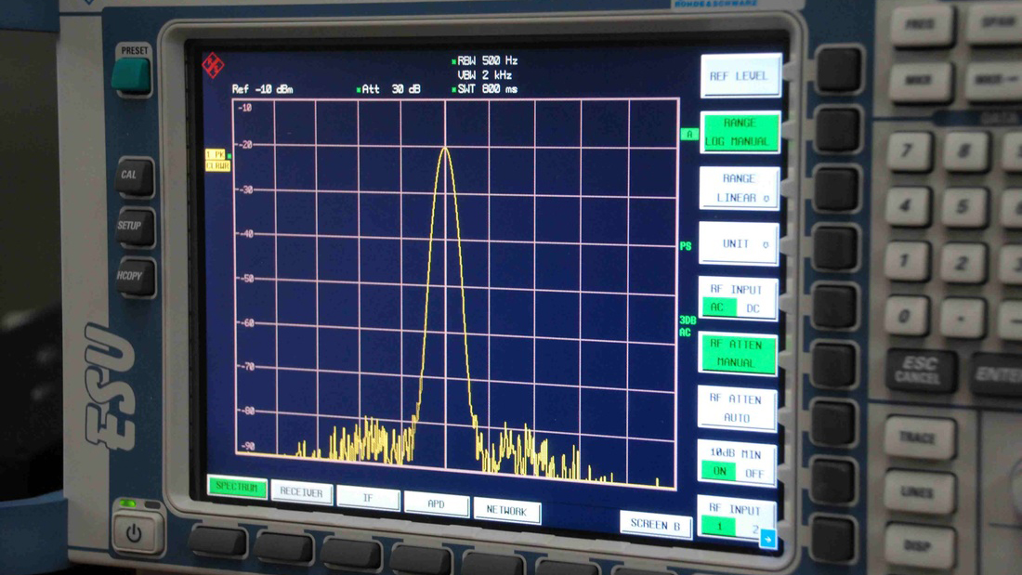Push the hardware key below the SPECTRUM tab

click(218, 542)
